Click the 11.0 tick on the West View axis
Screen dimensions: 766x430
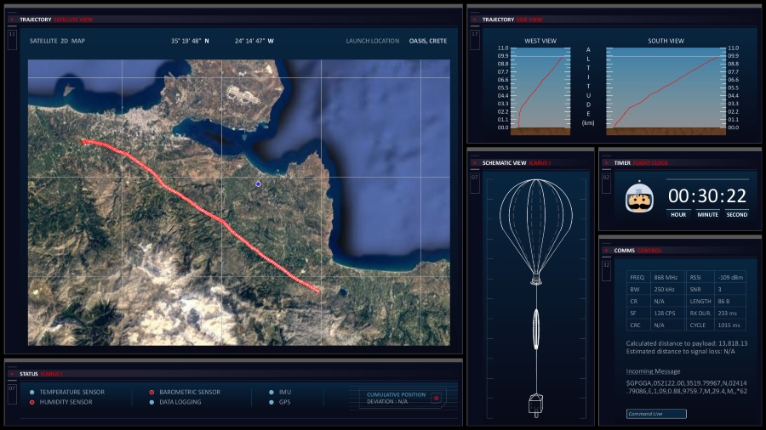[x=503, y=48]
